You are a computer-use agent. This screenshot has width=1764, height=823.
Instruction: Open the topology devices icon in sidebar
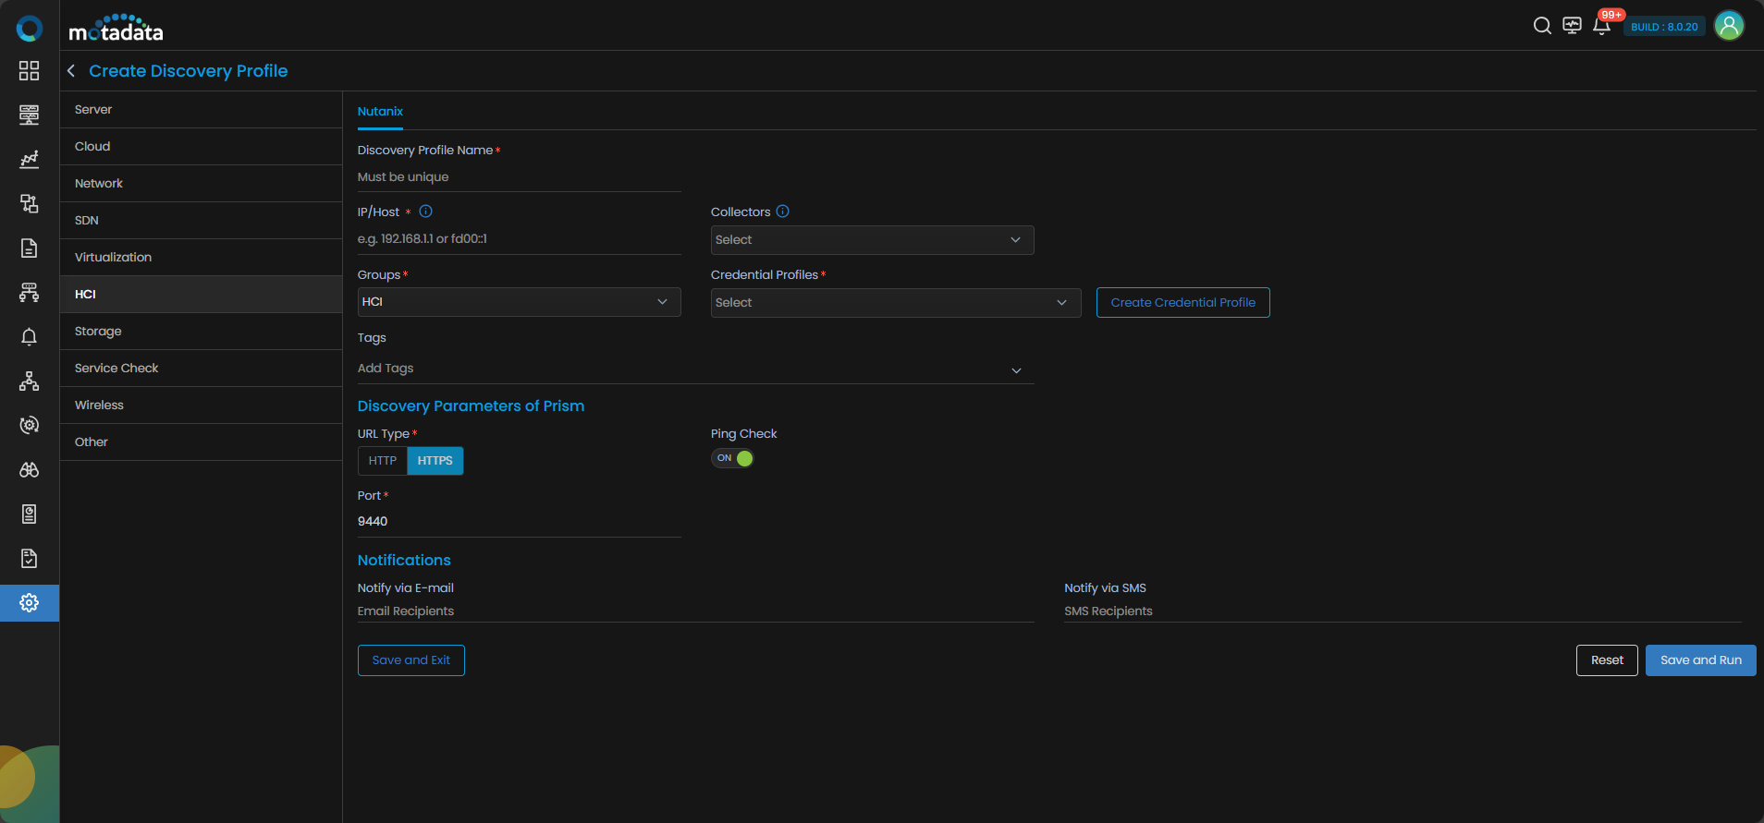pyautogui.click(x=29, y=203)
